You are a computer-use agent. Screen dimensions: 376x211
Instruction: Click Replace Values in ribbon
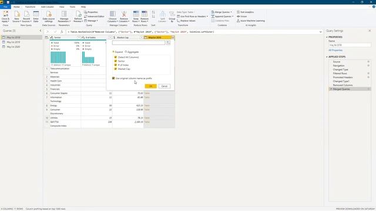point(186,21)
